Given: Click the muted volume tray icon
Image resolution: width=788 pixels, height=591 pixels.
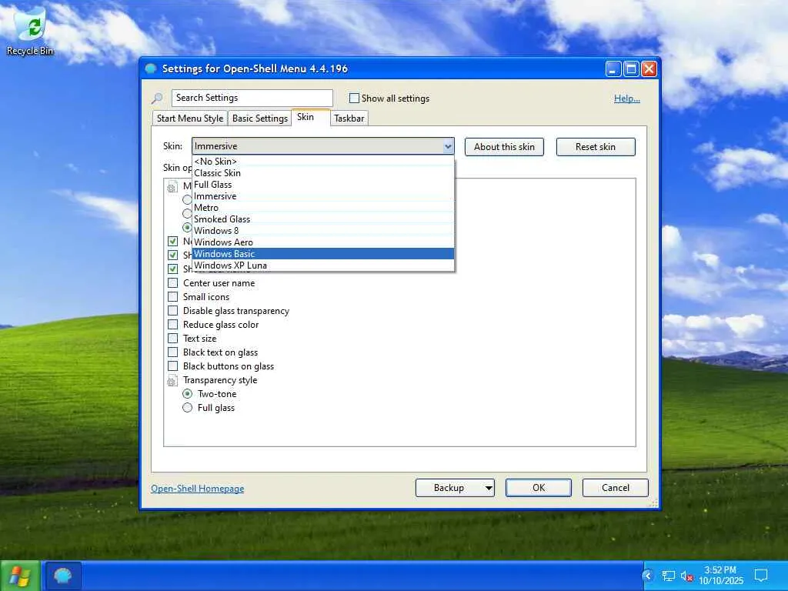Looking at the screenshot, I should click(x=687, y=576).
